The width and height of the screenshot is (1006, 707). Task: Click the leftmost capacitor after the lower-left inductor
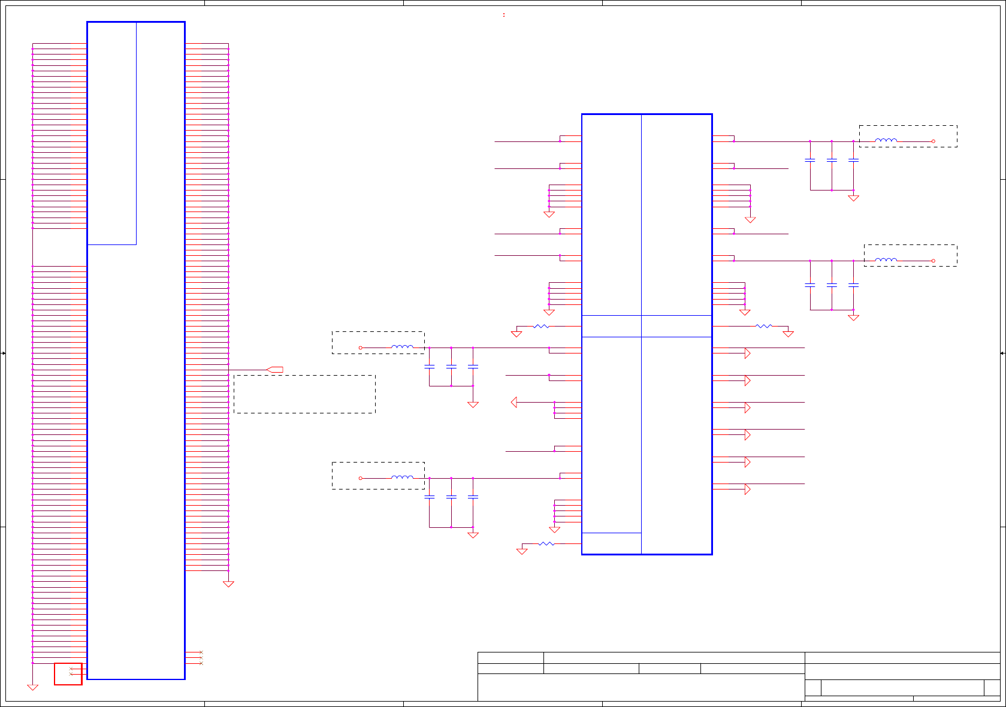[429, 497]
